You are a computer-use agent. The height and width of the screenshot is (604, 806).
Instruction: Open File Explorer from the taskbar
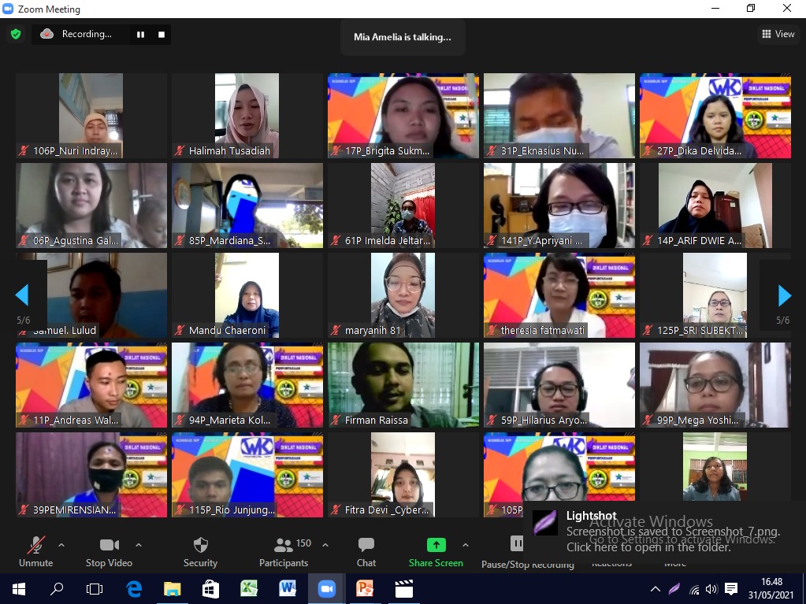coord(173,588)
